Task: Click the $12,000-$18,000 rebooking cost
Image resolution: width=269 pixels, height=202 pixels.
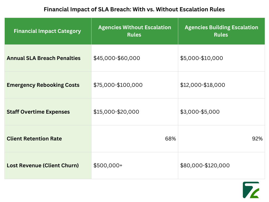Action: tap(203, 85)
